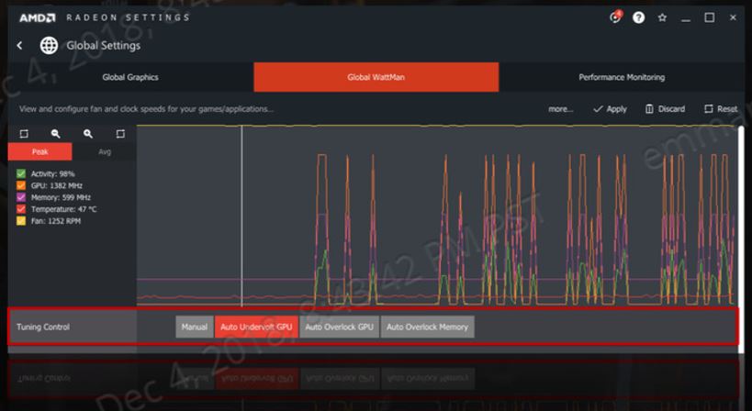Select the Global WattMan tab
Viewport: 752px width, 411px height.
pos(376,77)
